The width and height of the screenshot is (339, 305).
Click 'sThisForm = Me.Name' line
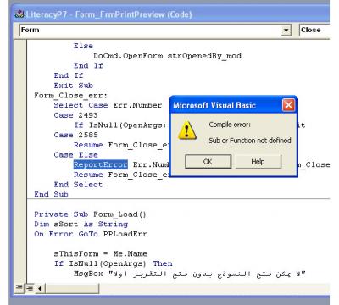tap(101, 254)
